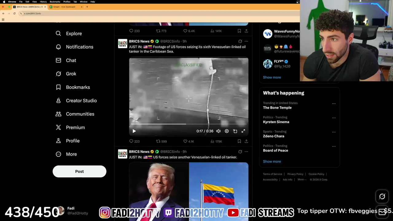Open BRICS News avatar on footage post
The width and height of the screenshot is (393, 221).
[123, 44]
